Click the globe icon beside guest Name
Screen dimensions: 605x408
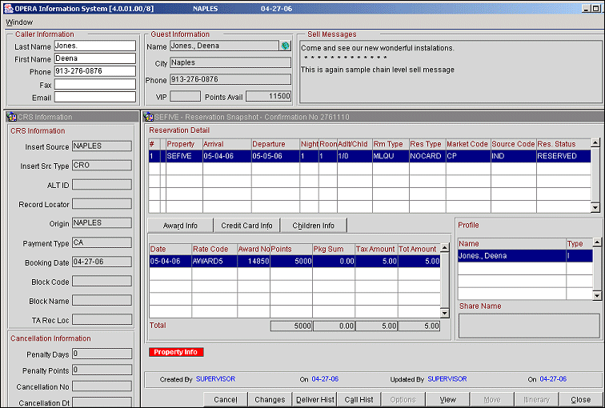click(x=285, y=46)
